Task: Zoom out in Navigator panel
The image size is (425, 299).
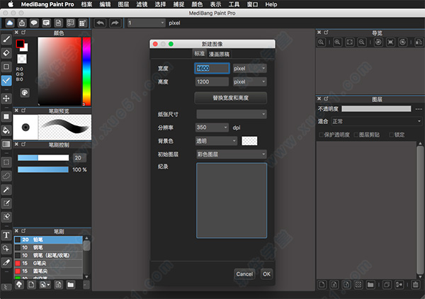Action: [361, 43]
